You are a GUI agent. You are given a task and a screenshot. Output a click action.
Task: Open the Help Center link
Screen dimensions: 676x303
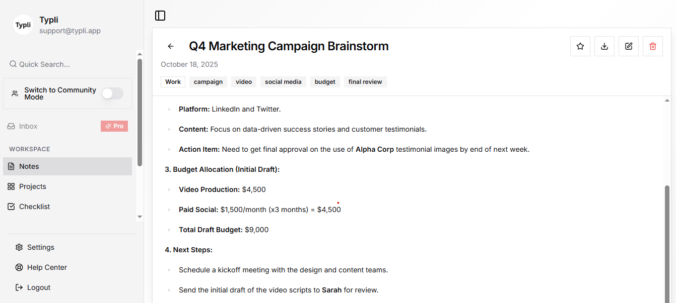(x=47, y=267)
